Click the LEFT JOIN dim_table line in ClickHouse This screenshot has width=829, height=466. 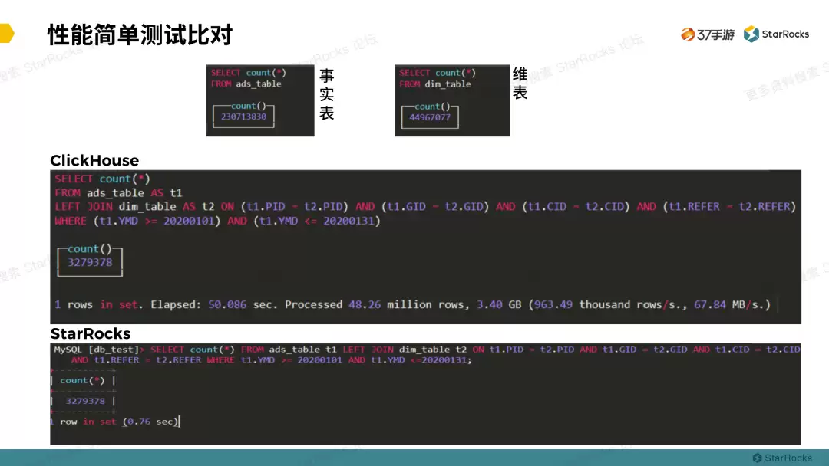click(425, 207)
